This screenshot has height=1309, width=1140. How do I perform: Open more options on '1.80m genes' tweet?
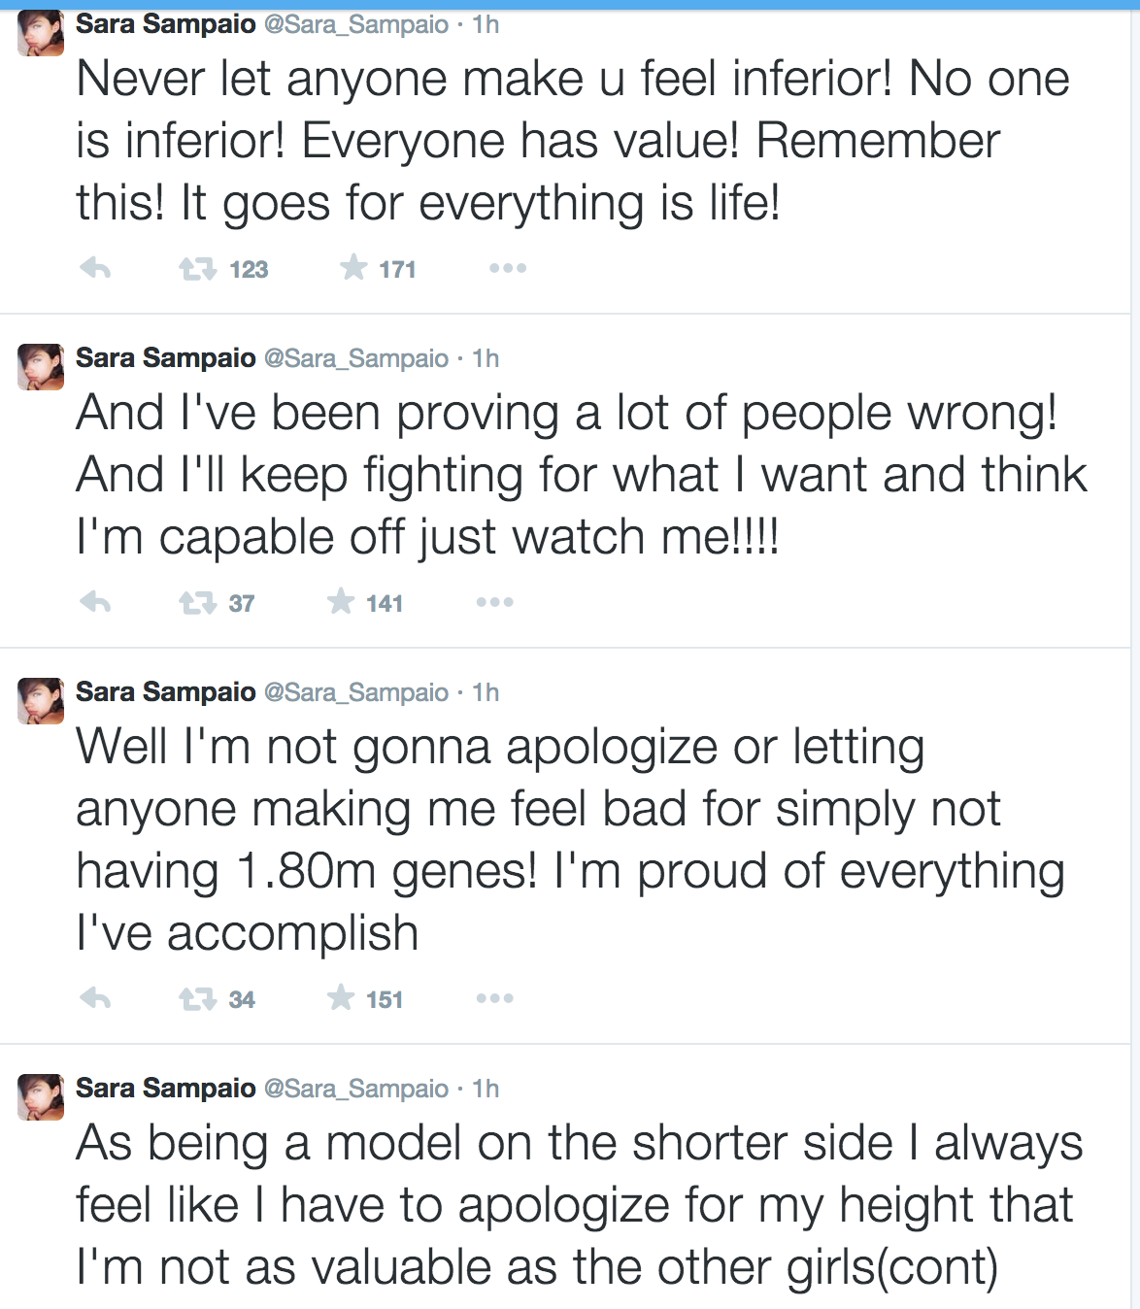pyautogui.click(x=495, y=998)
